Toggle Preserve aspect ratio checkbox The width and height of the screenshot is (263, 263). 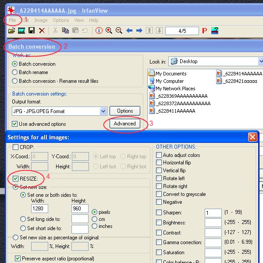coord(18,259)
